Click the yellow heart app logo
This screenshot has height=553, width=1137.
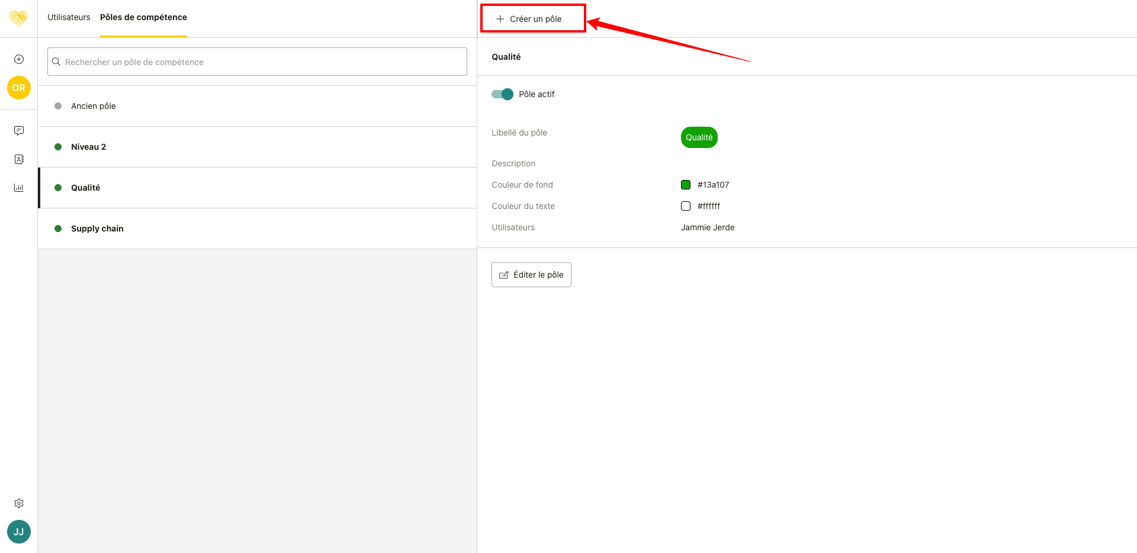click(18, 18)
